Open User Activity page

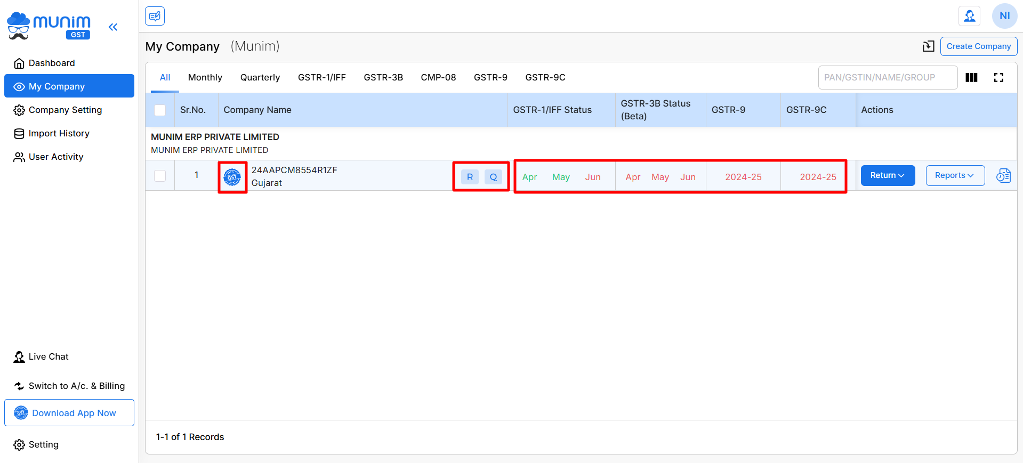coord(56,157)
